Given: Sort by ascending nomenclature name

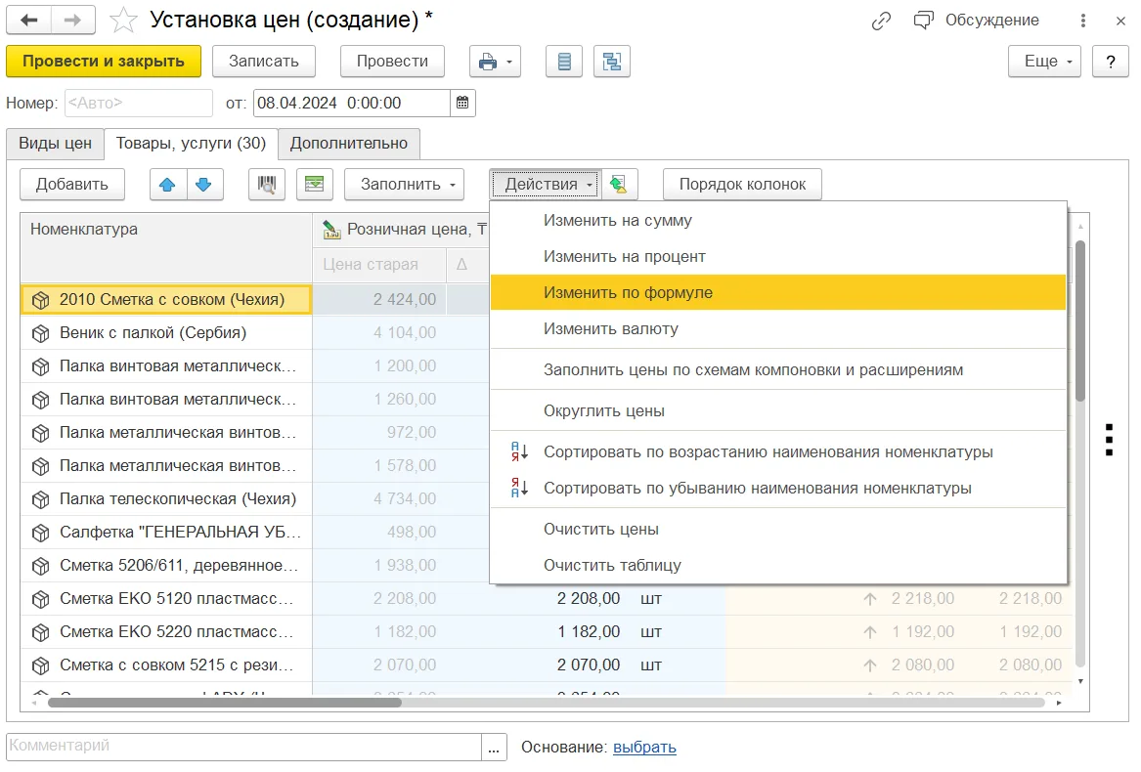Looking at the screenshot, I should pyautogui.click(x=778, y=451).
